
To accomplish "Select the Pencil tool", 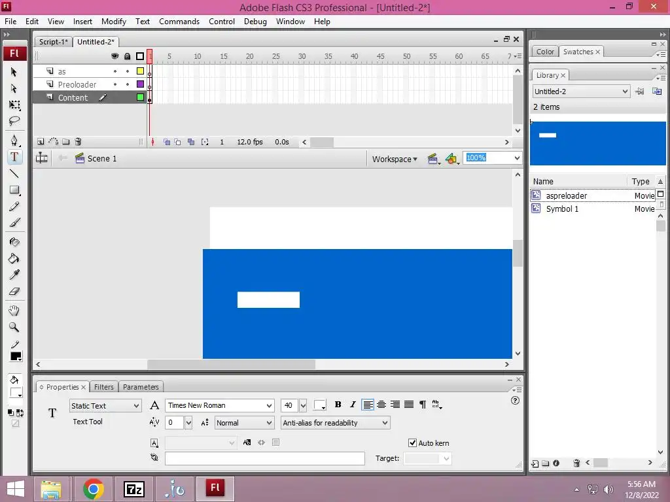I will tap(14, 207).
